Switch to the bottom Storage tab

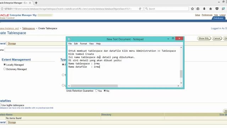point(12,122)
